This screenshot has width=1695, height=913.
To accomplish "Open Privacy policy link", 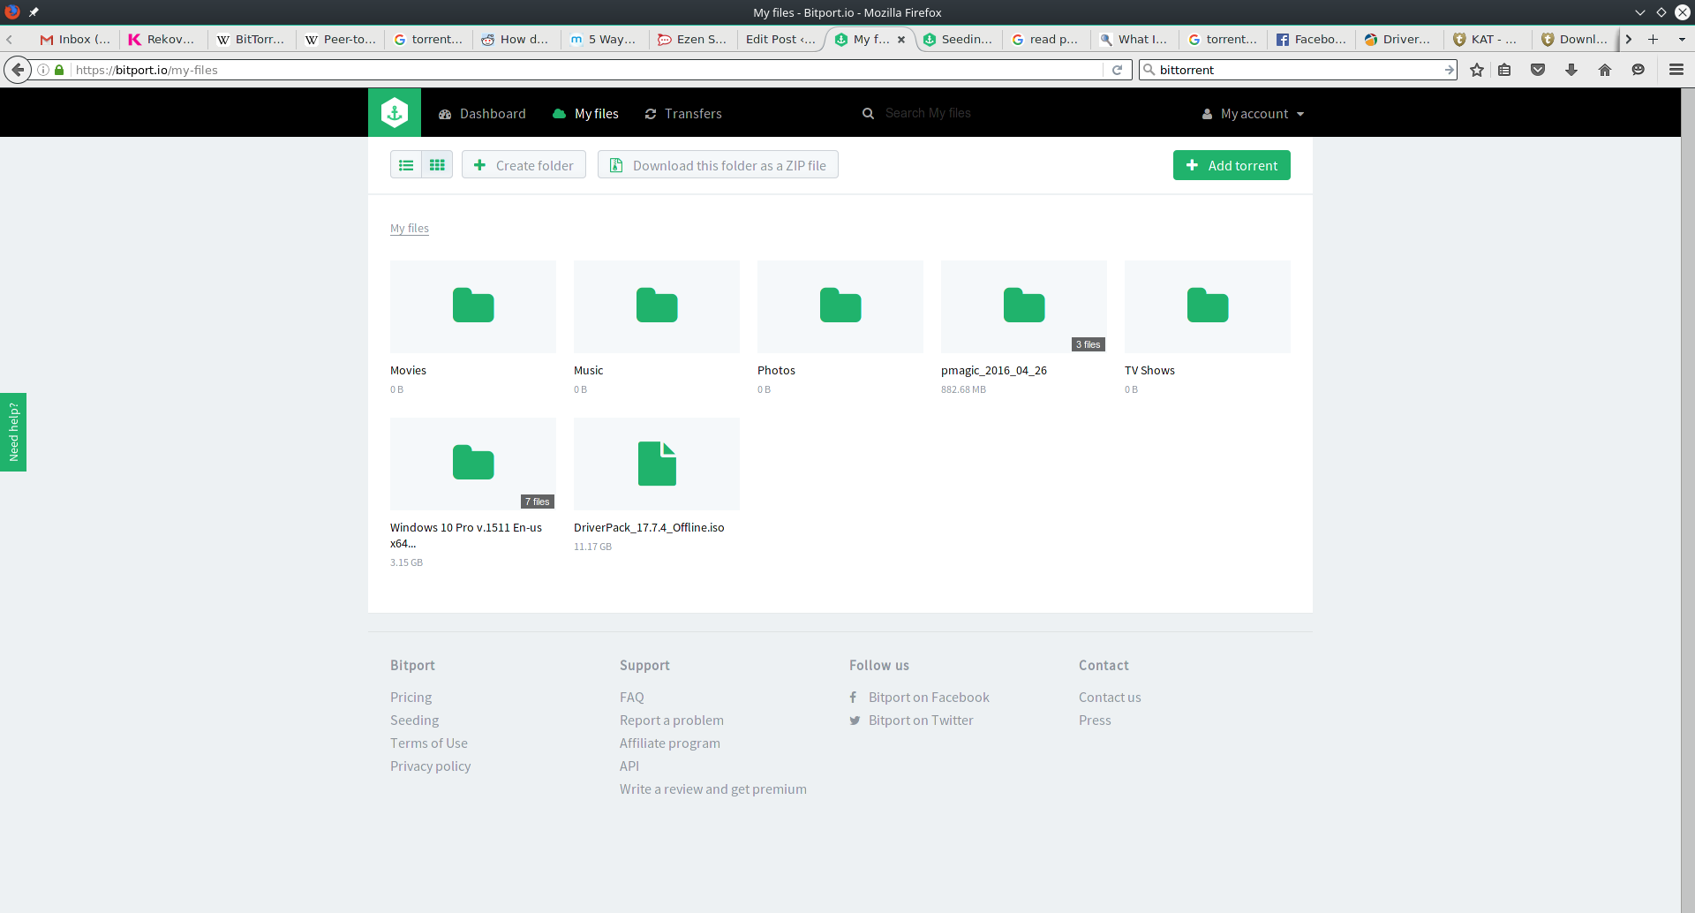I will tap(430, 766).
